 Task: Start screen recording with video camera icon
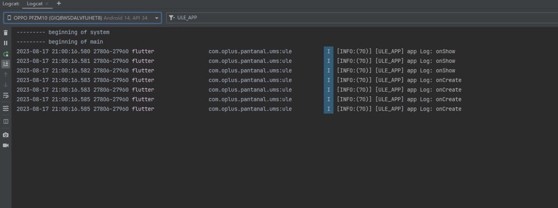(x=6, y=145)
